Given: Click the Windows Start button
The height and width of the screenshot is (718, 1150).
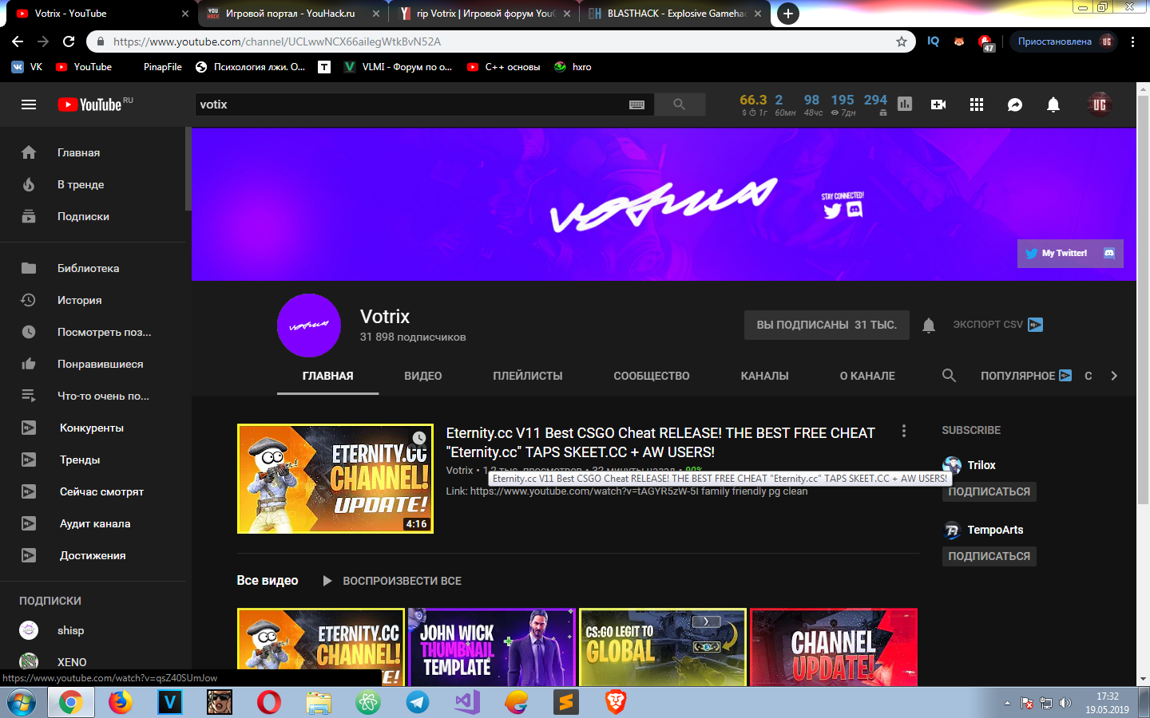Looking at the screenshot, I should [x=22, y=702].
